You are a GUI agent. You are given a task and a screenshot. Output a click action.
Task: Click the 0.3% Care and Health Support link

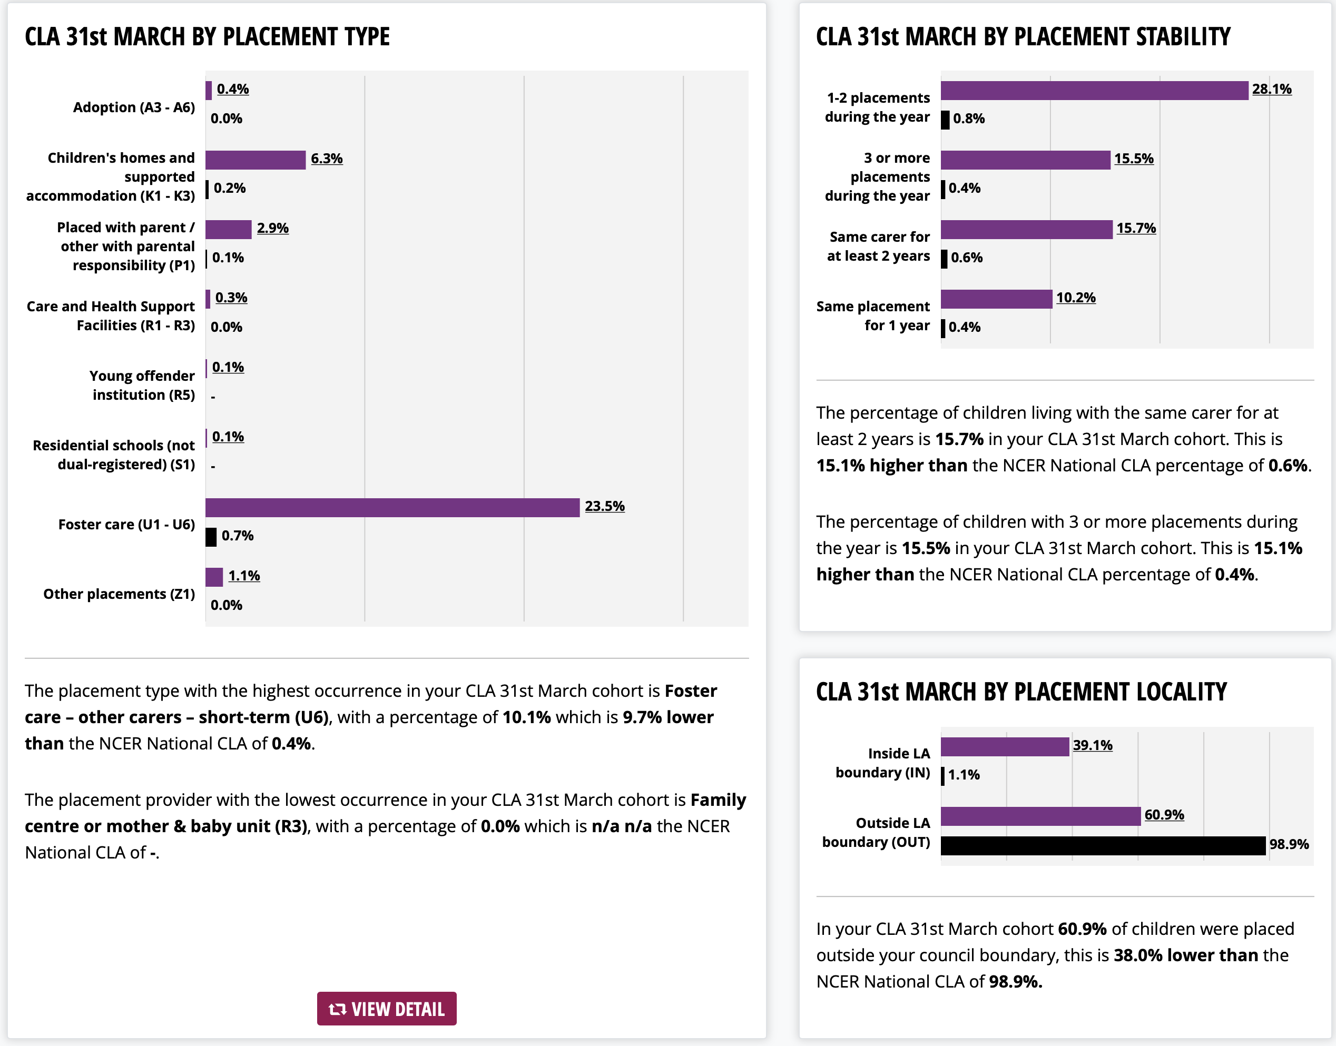point(231,298)
